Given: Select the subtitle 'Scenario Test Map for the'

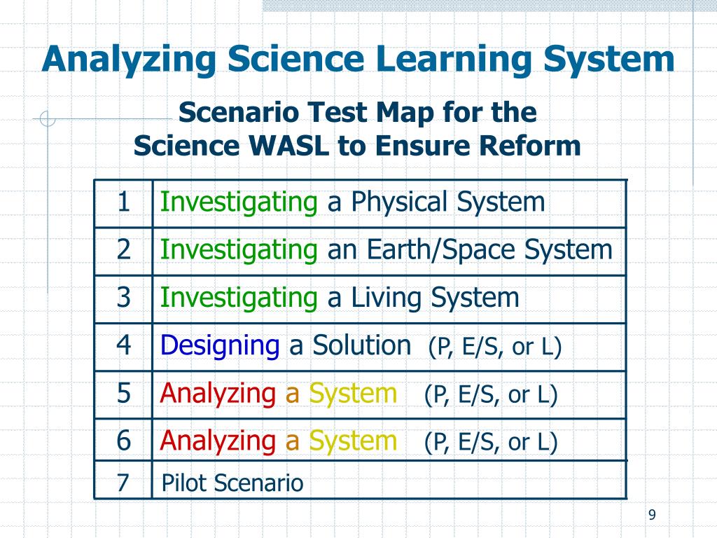Looking at the screenshot, I should 358,113.
